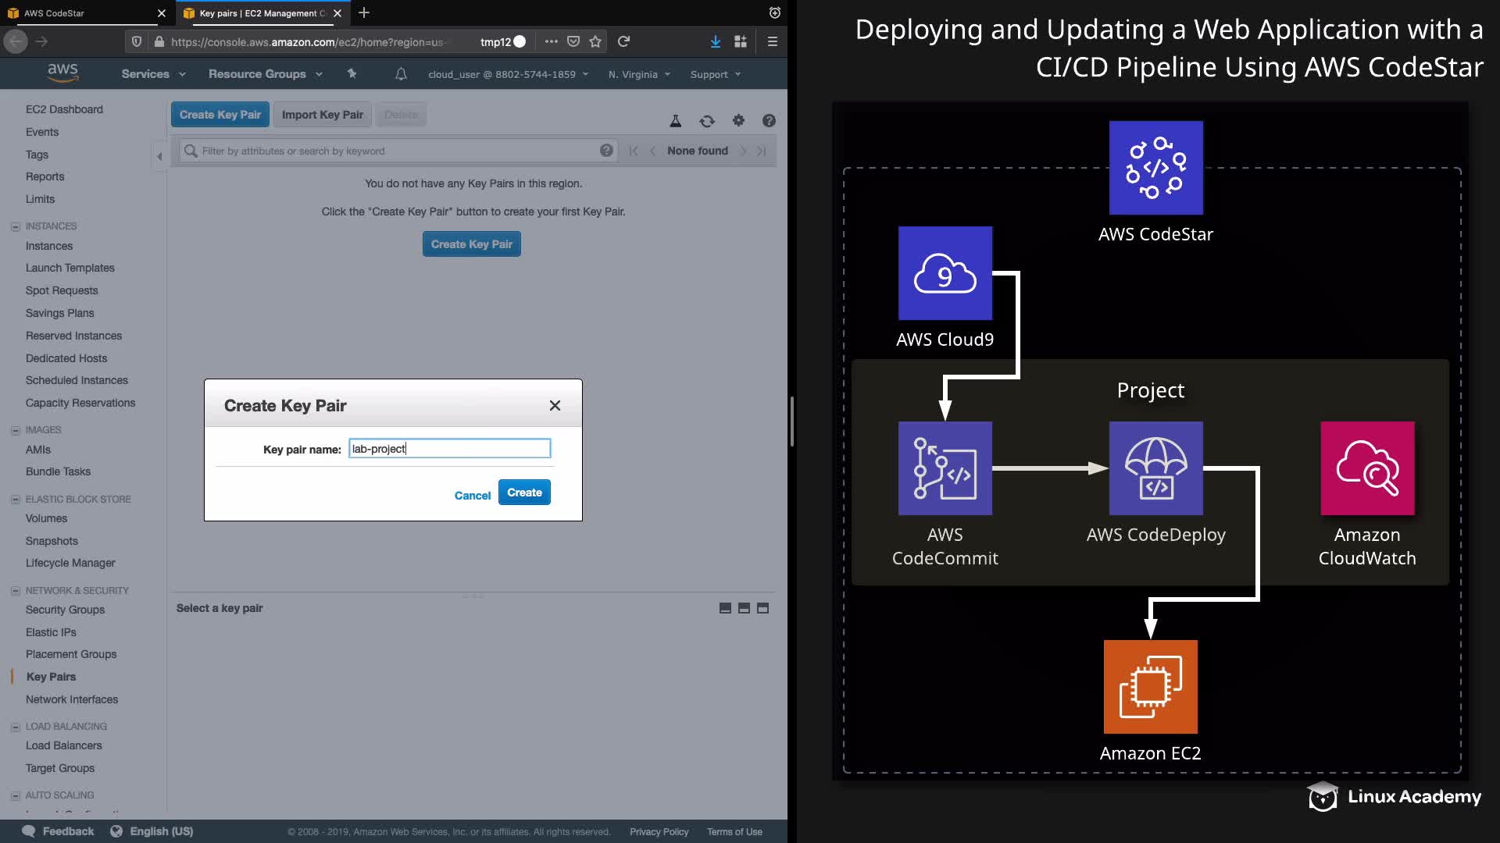Image resolution: width=1500 pixels, height=843 pixels.
Task: Open the Support dropdown menu
Action: tap(715, 74)
